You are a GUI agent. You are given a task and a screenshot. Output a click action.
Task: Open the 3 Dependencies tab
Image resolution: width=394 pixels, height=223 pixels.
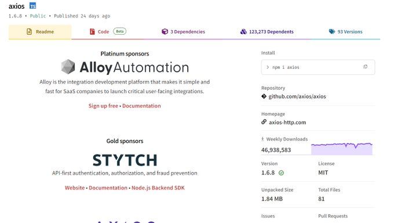184,32
